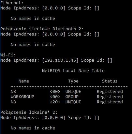
Task: Click GROUP type in WORKGROUP row
Action: (72, 97)
